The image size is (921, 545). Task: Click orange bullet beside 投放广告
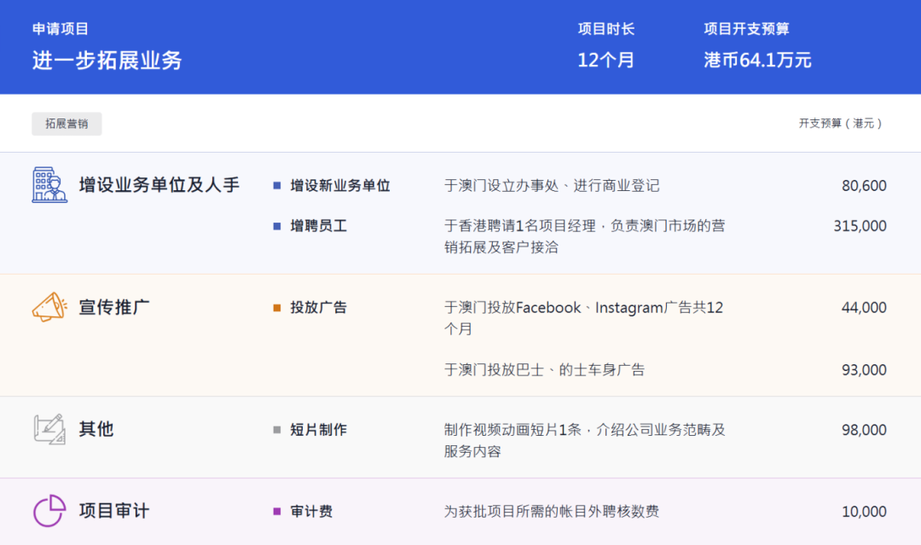(277, 308)
